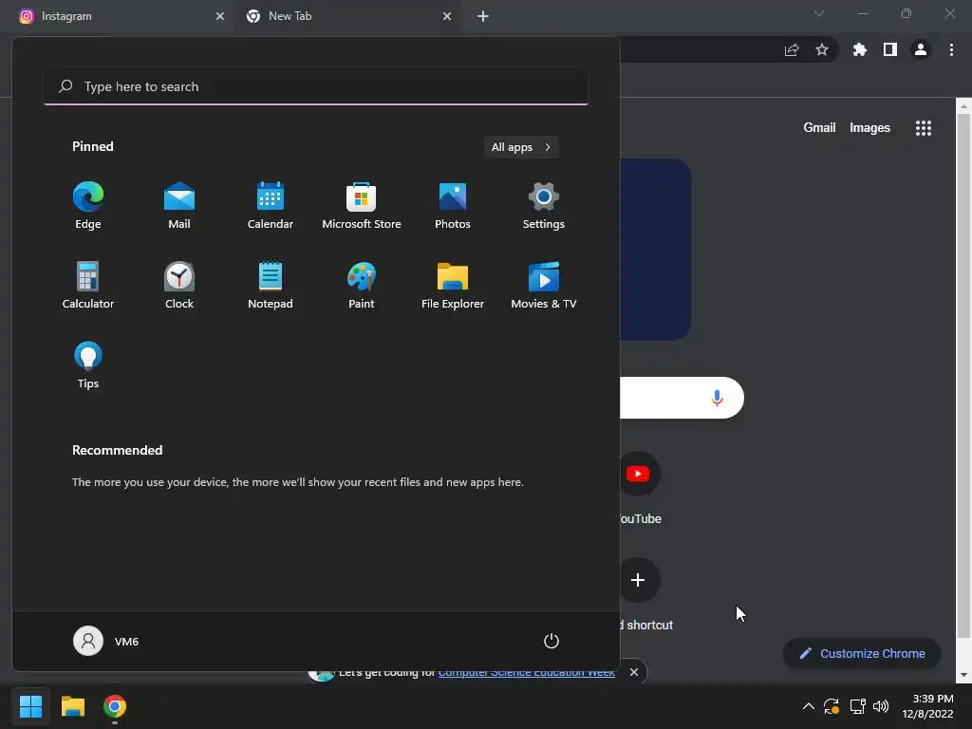Open Microsoft Store
The height and width of the screenshot is (729, 972).
coord(362,206)
